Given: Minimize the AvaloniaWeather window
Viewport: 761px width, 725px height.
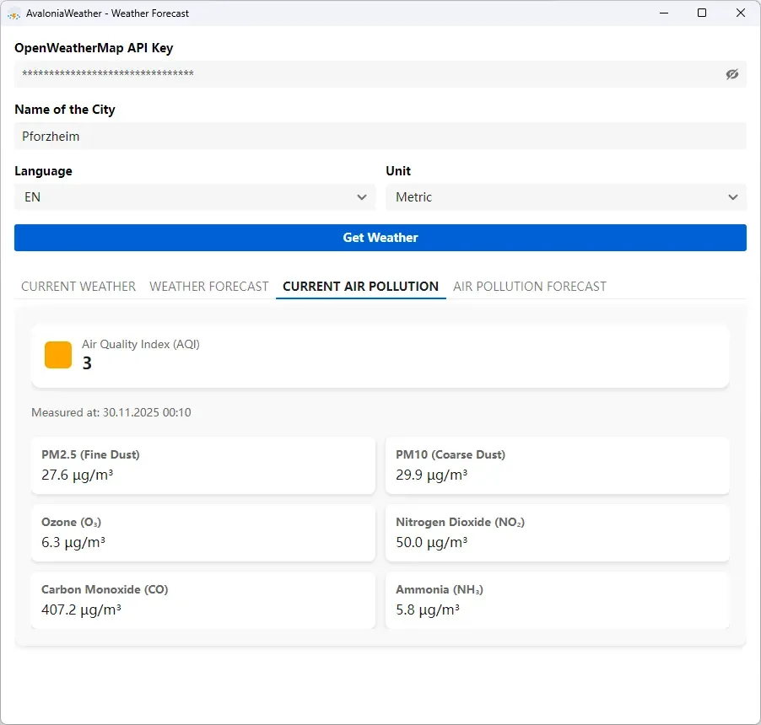Looking at the screenshot, I should click(x=662, y=13).
